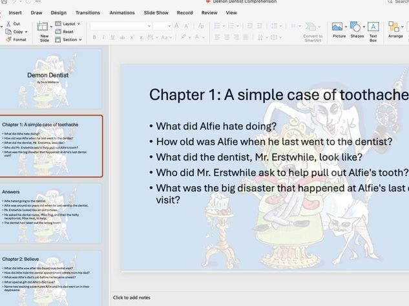Open the Picture dropdown arrow
Image resolution: width=409 pixels, height=306 pixels.
(x=346, y=27)
